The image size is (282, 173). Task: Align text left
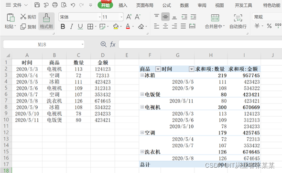click(x=156, y=26)
